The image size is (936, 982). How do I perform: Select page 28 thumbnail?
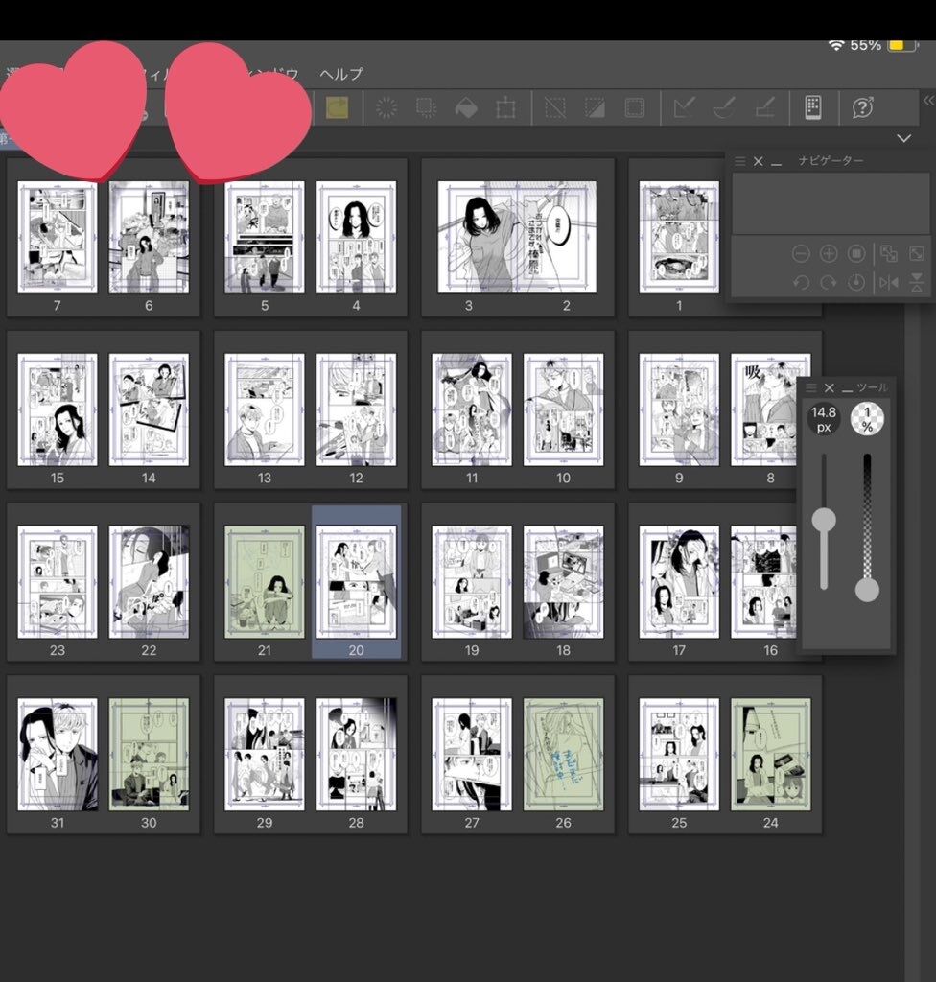pyautogui.click(x=356, y=754)
